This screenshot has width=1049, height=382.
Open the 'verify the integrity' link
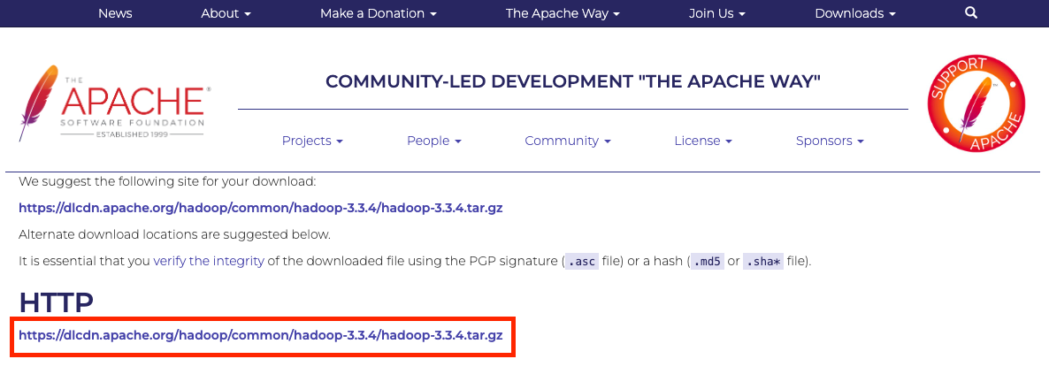pyautogui.click(x=209, y=261)
